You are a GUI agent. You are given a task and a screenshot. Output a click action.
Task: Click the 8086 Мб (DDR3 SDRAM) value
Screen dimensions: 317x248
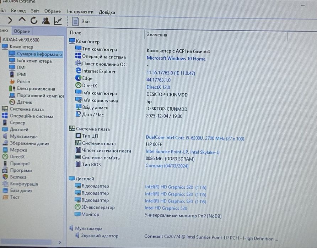pyautogui.click(x=170, y=159)
